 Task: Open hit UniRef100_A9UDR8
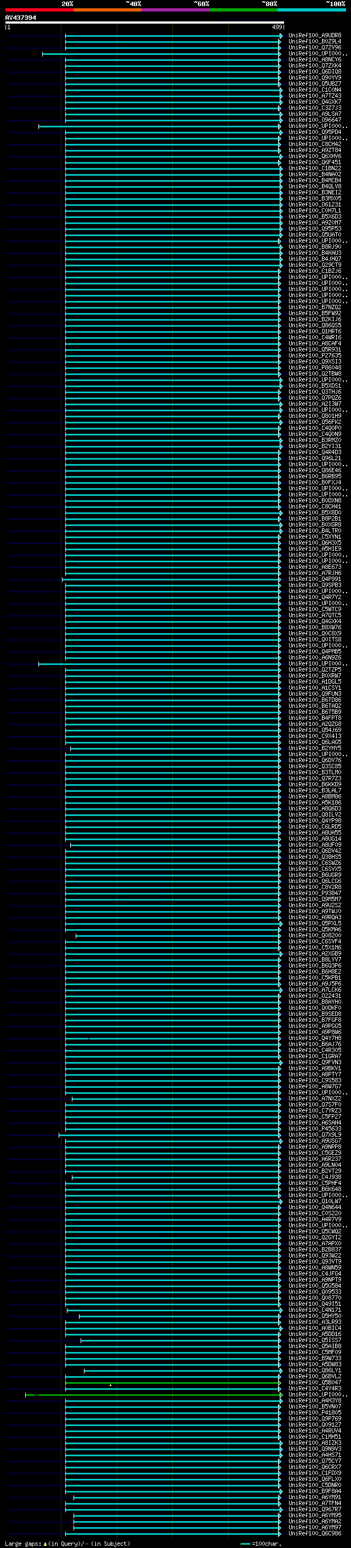pos(315,36)
